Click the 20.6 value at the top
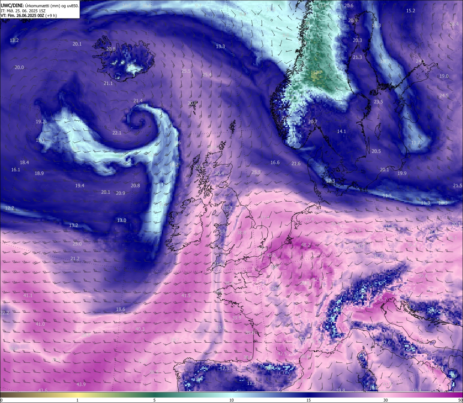 349,6
